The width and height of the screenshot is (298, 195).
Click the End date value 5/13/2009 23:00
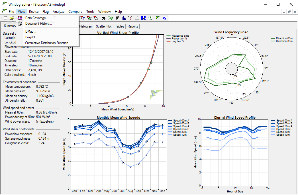40,56
